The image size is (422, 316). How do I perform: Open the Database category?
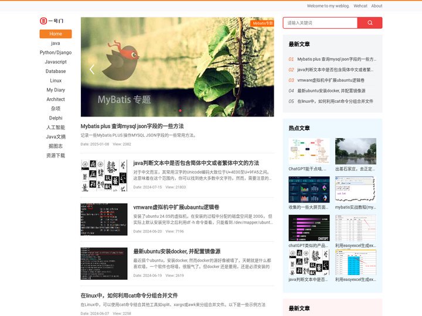coord(56,71)
